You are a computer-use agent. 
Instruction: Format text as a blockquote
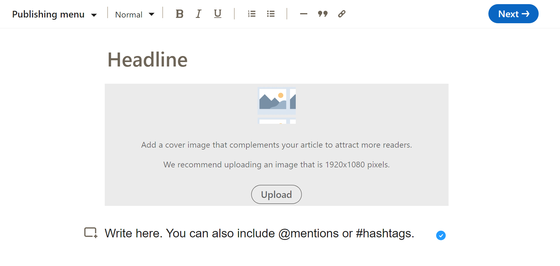pos(323,14)
